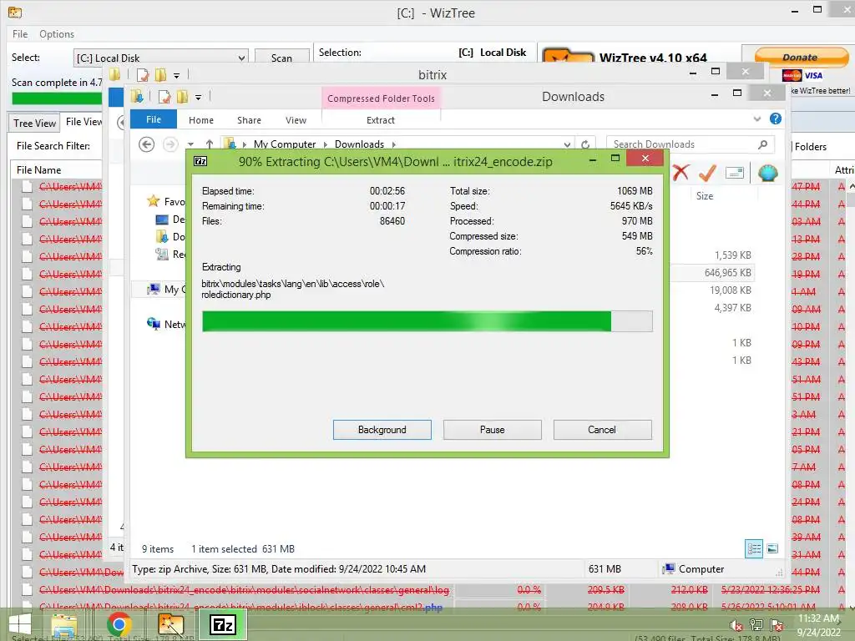The width and height of the screenshot is (855, 641).
Task: Click the muted speaker icon in system tray
Action: coord(736,625)
